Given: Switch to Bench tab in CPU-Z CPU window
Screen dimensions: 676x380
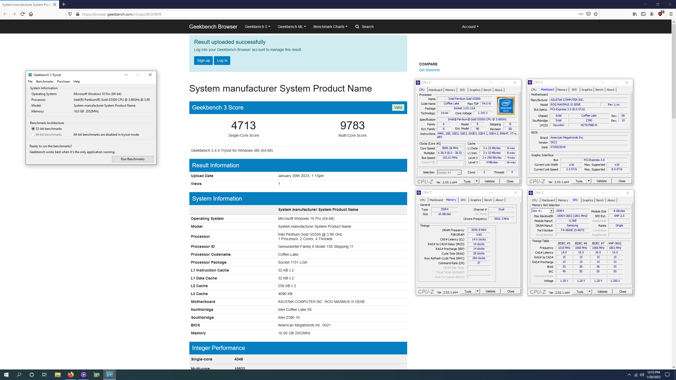Looking at the screenshot, I should [487, 90].
